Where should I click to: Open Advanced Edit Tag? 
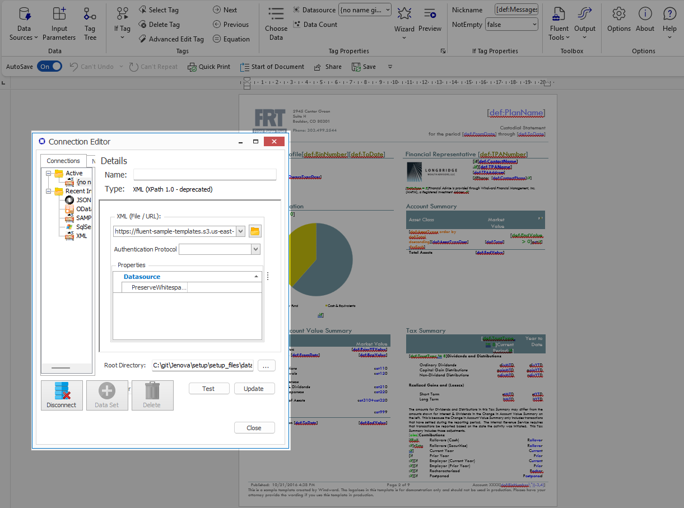click(170, 39)
